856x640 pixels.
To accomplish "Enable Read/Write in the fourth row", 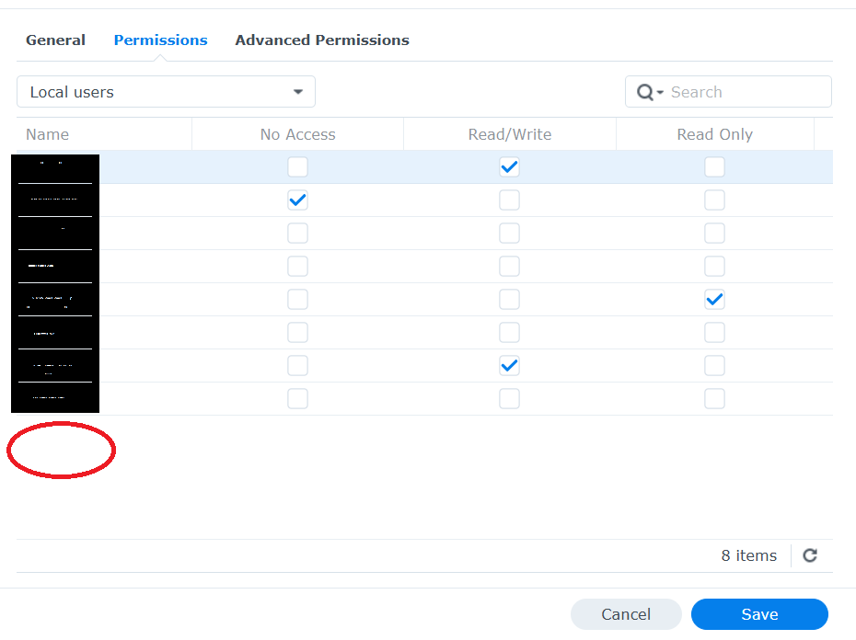I will click(509, 267).
